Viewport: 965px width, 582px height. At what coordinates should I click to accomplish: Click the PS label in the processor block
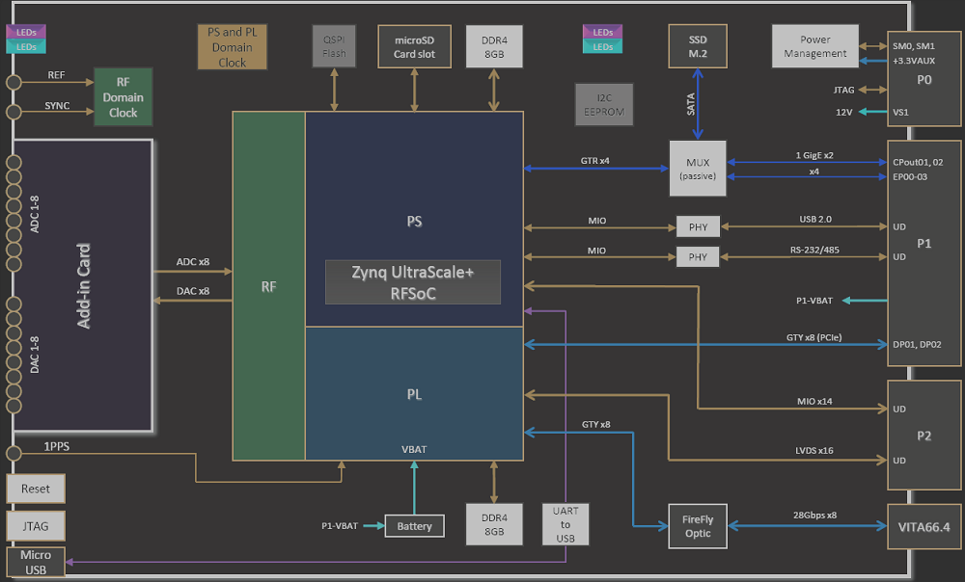click(414, 222)
